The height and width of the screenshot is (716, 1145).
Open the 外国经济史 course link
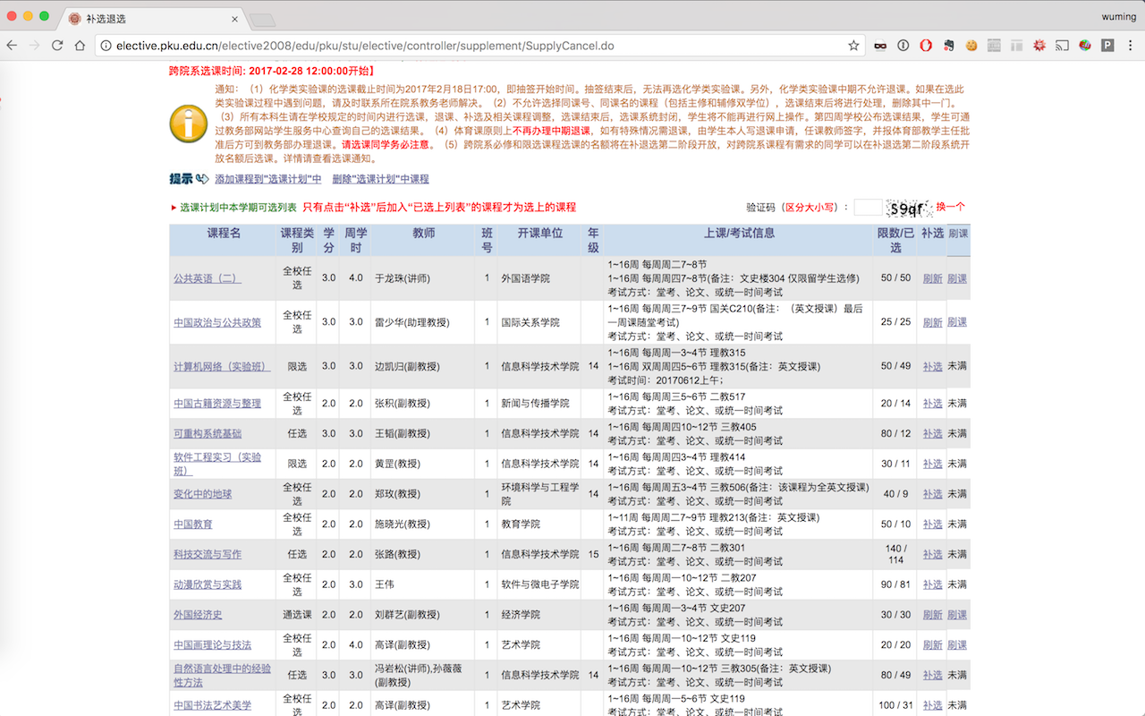coord(198,615)
